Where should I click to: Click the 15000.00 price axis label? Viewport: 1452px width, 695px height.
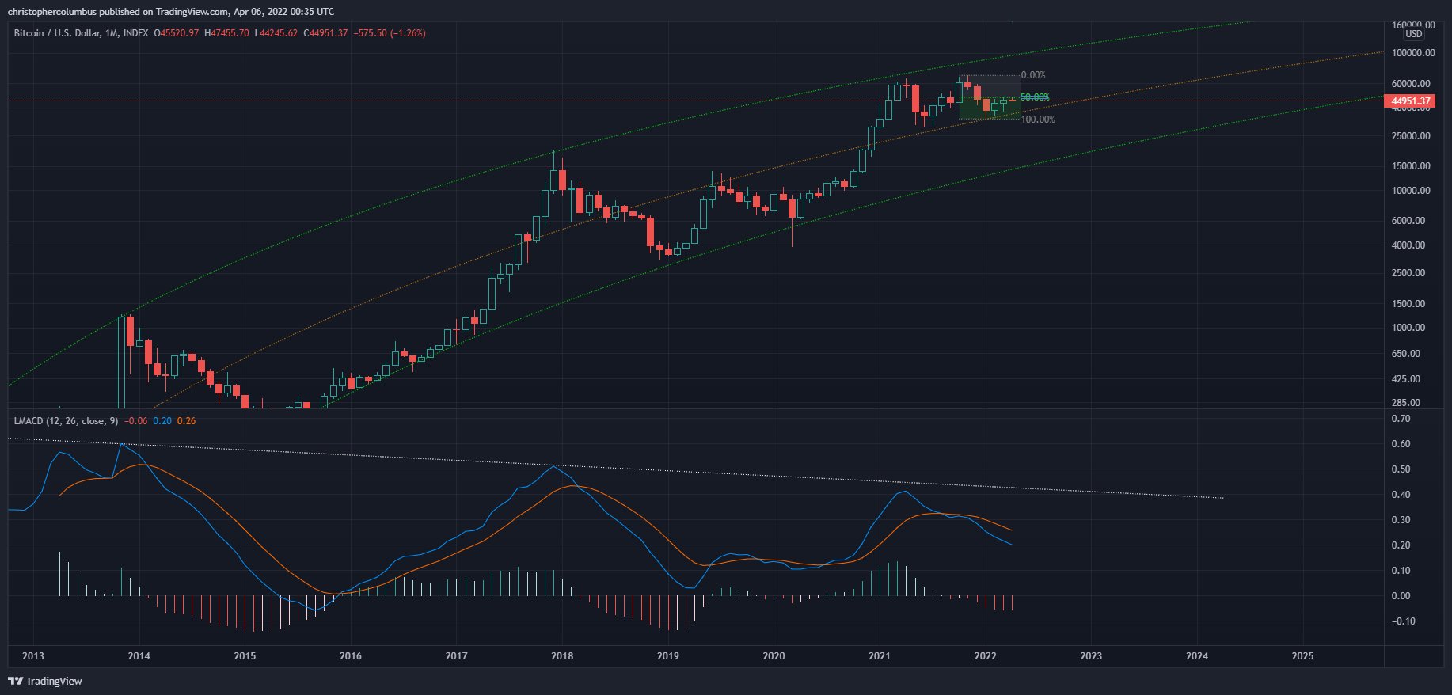click(x=1411, y=166)
